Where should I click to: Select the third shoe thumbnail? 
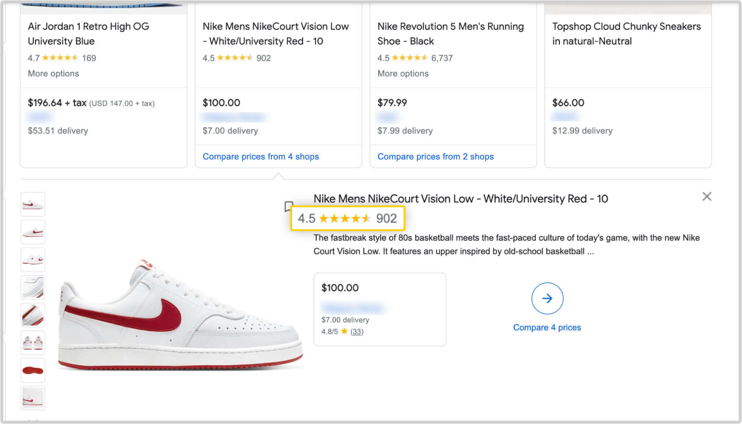[x=33, y=259]
